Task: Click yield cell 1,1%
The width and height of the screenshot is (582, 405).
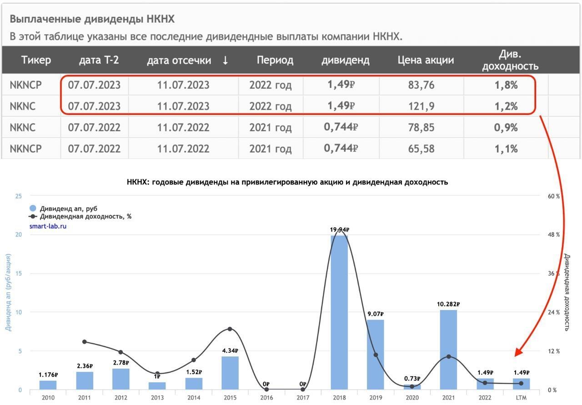Action: click(506, 149)
